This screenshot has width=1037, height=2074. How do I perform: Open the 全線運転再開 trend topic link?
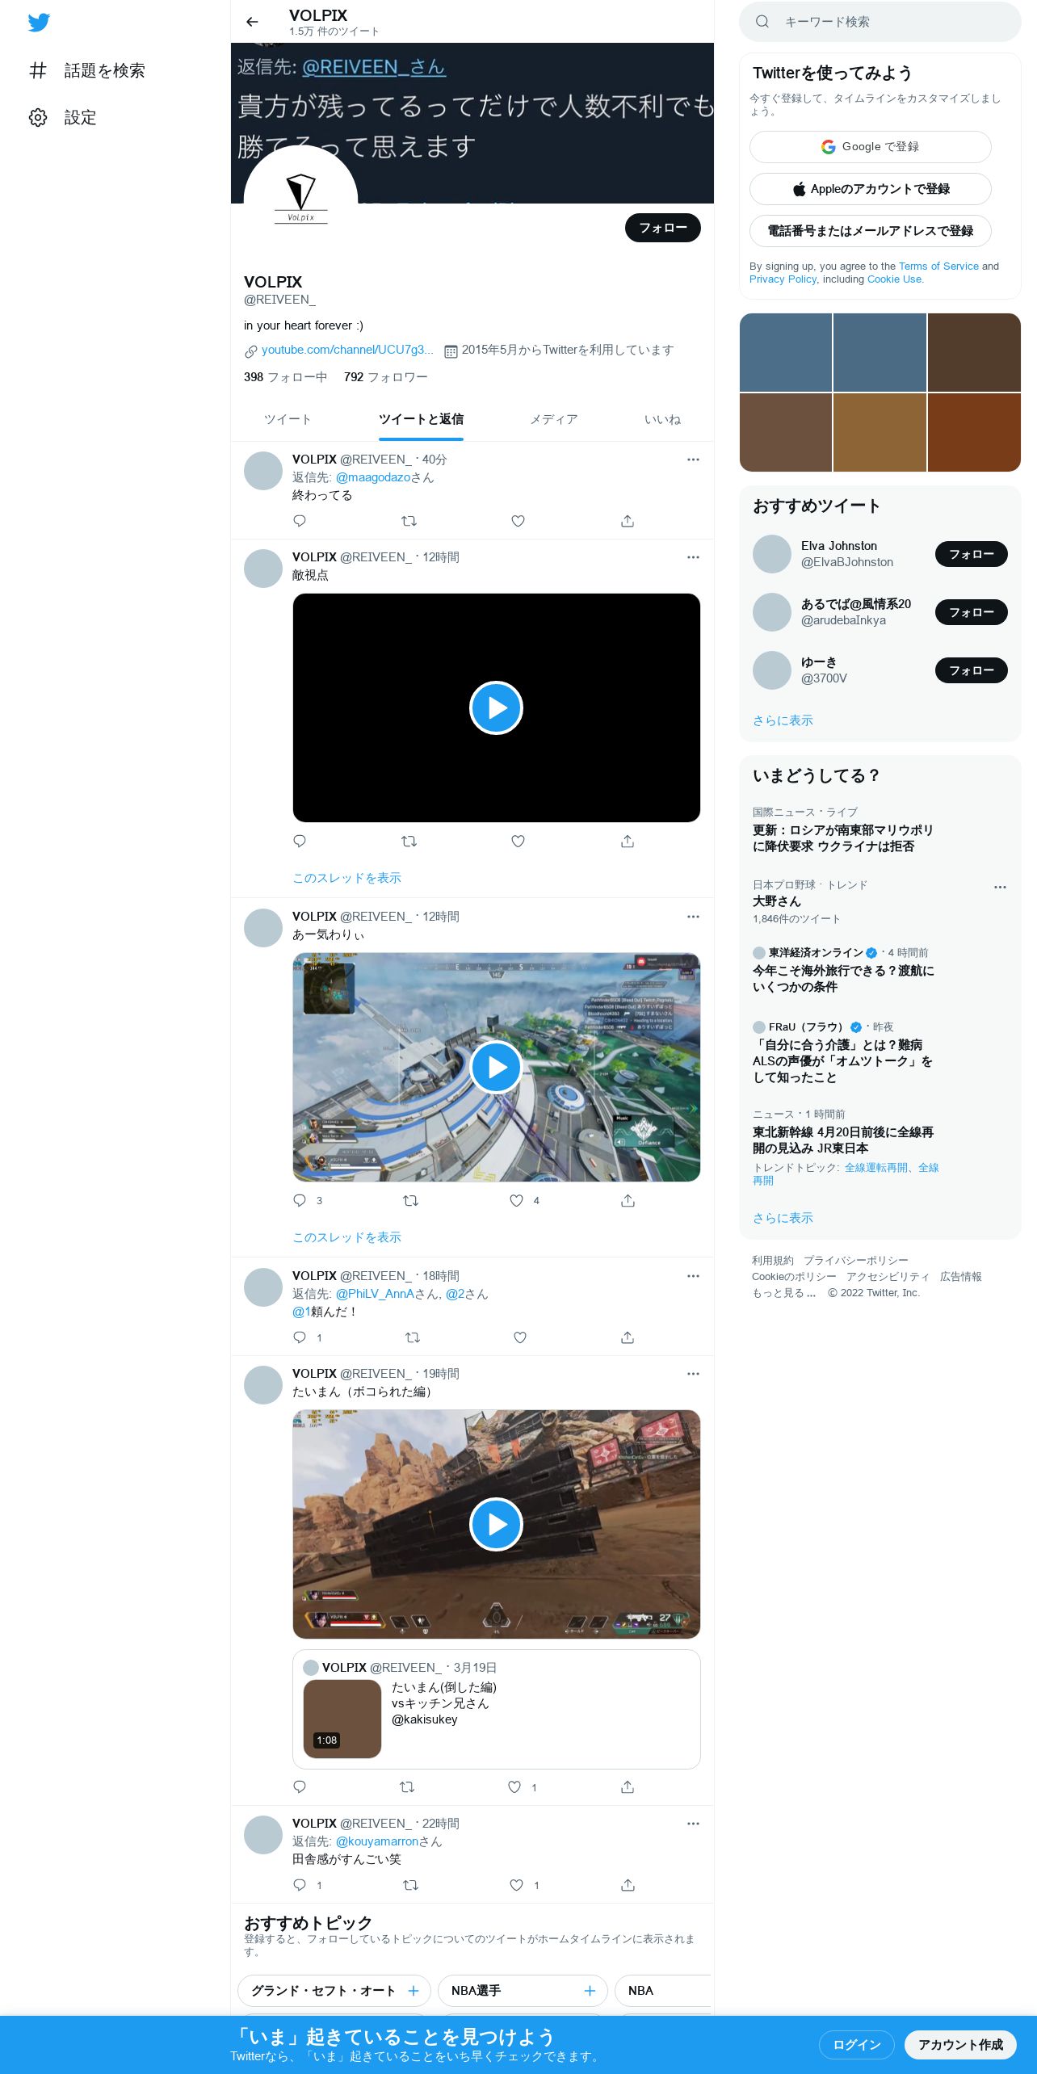point(875,1168)
